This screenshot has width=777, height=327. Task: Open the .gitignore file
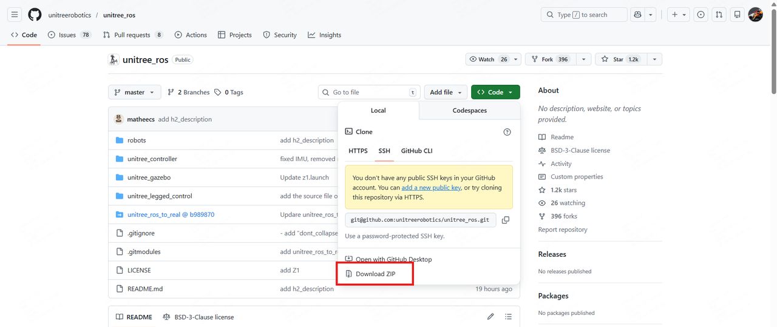141,233
